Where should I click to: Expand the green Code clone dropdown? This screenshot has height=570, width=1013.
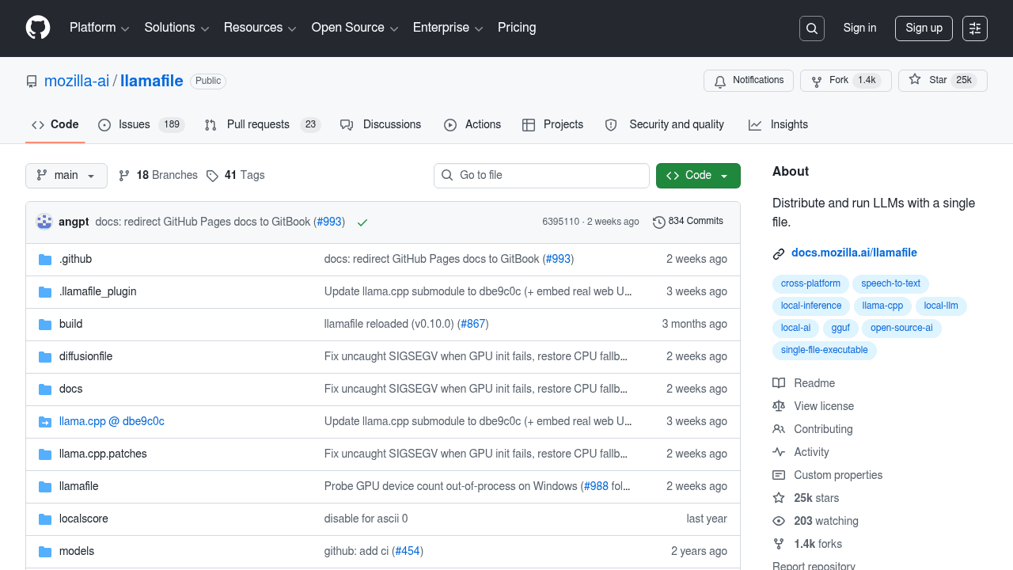[x=698, y=176]
